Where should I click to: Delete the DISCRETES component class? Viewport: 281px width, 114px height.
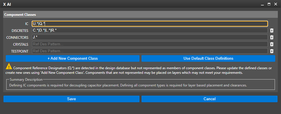(x=272, y=30)
